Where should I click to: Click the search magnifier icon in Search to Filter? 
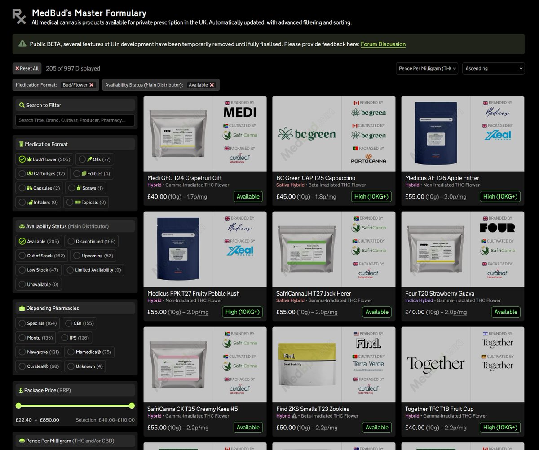click(x=22, y=105)
